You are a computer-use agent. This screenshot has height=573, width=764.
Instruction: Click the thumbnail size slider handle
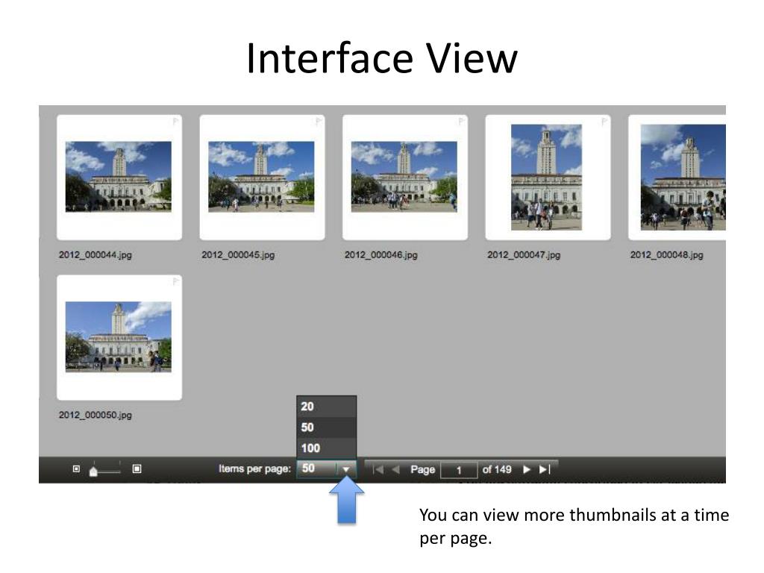tap(93, 472)
